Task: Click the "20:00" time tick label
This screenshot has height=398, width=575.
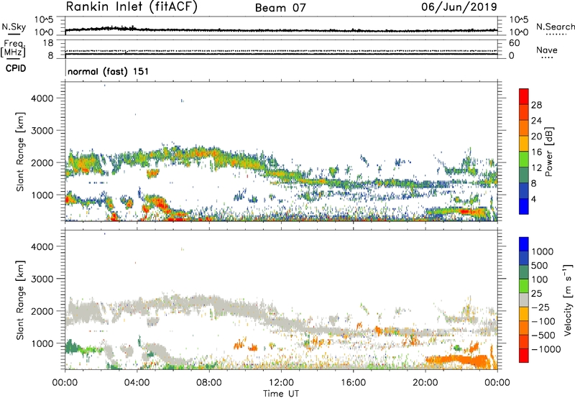Action: (x=425, y=383)
